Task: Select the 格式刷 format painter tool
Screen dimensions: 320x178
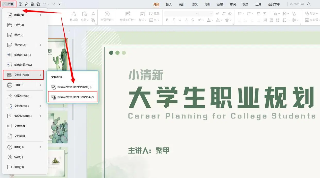Action: (74, 16)
